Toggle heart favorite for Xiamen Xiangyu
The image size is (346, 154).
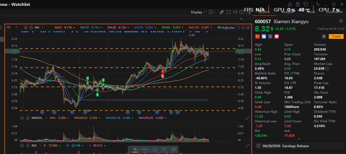coord(276,36)
